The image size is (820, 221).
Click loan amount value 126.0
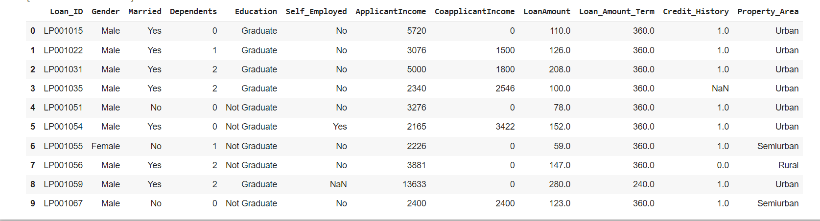[560, 50]
